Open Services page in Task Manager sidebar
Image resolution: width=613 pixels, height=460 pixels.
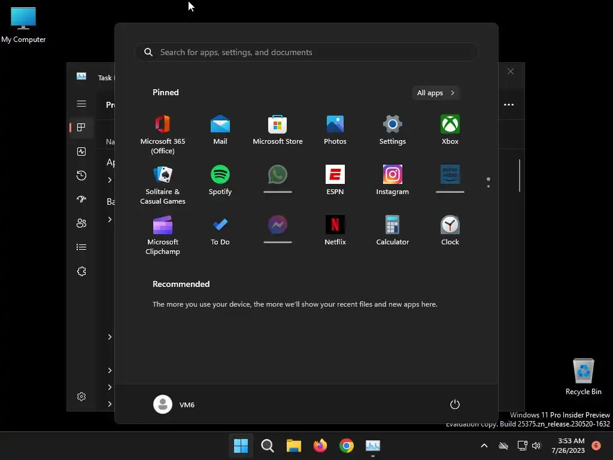coord(81,271)
